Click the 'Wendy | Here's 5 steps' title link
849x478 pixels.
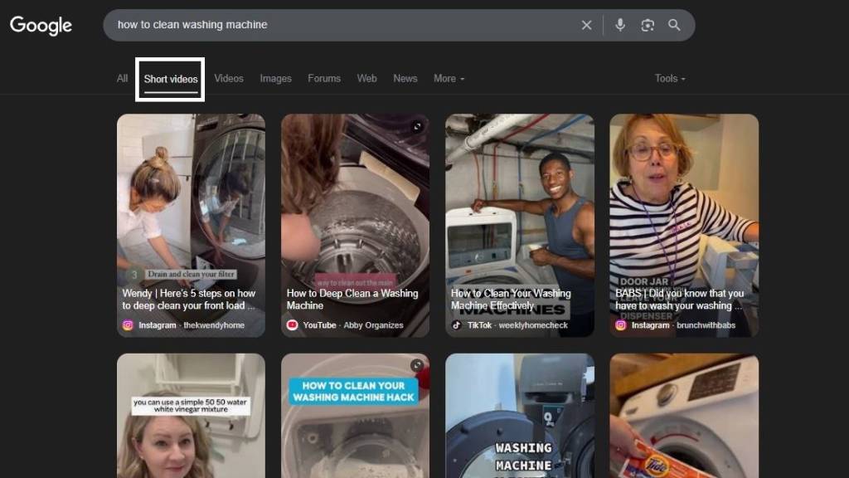tap(189, 300)
